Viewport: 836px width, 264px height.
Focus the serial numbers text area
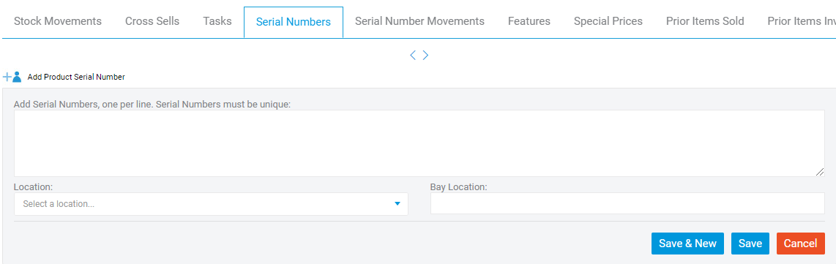click(419, 143)
